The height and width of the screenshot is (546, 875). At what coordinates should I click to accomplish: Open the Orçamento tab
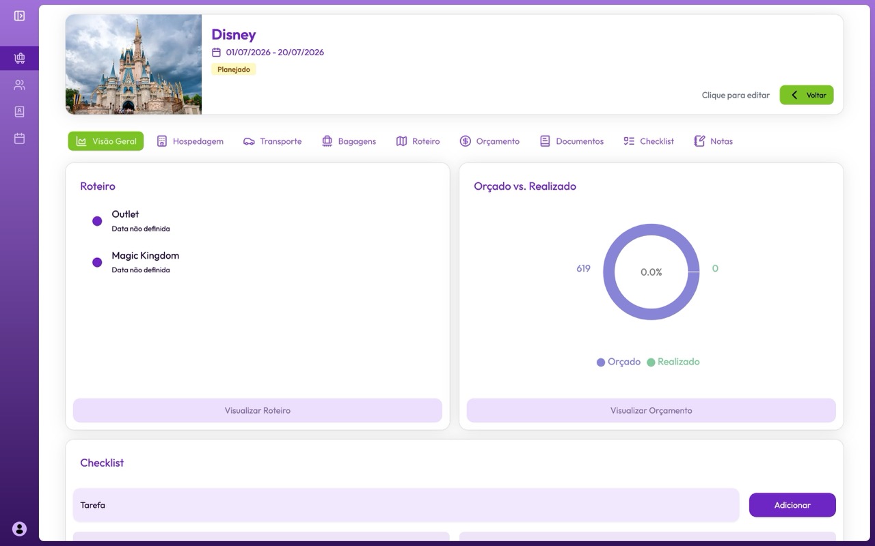pos(489,141)
